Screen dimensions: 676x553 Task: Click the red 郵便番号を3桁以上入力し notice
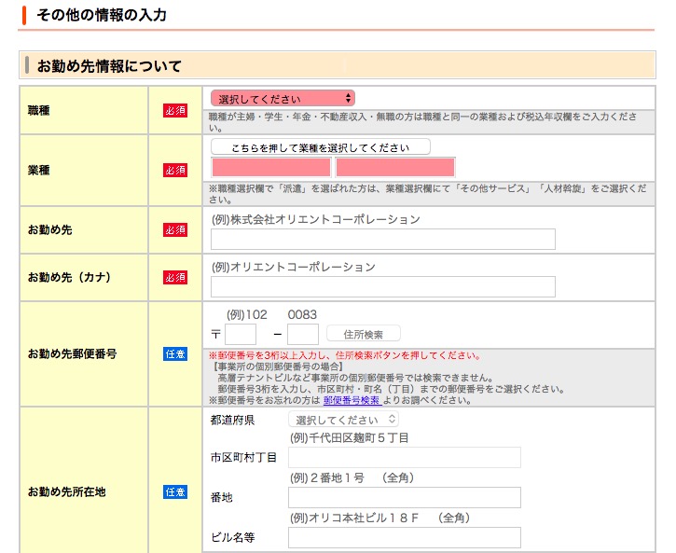(345, 355)
